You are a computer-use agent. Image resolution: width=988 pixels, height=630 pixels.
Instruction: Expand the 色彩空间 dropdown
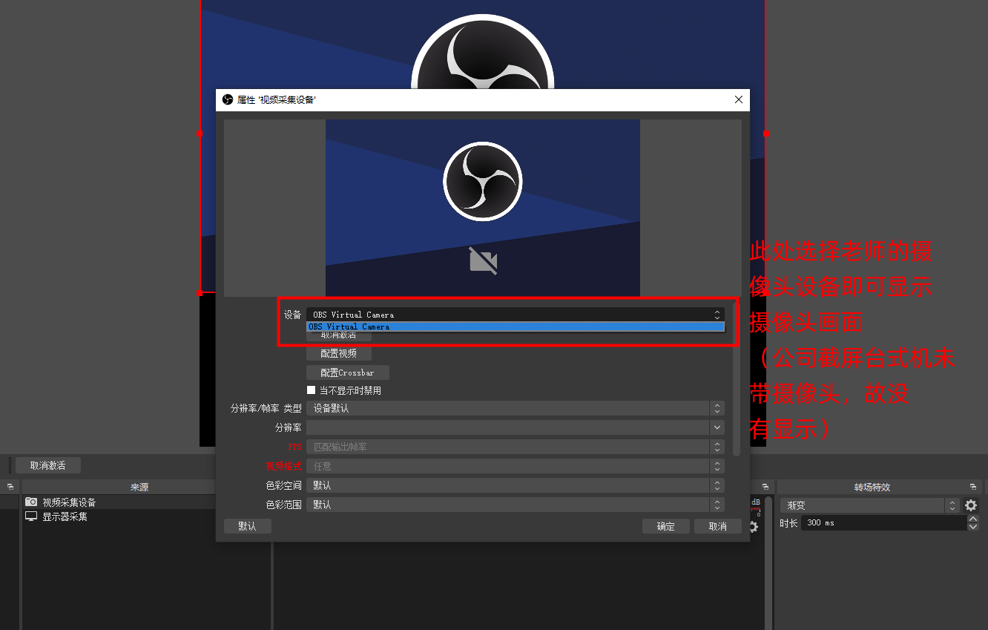pos(515,485)
